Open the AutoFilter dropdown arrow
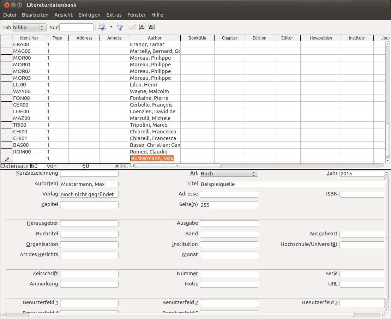Image resolution: width=391 pixels, height=319 pixels. pos(111,27)
